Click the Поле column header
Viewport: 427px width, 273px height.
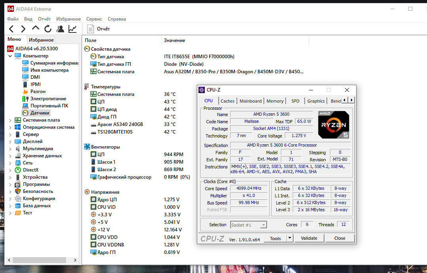(122, 40)
